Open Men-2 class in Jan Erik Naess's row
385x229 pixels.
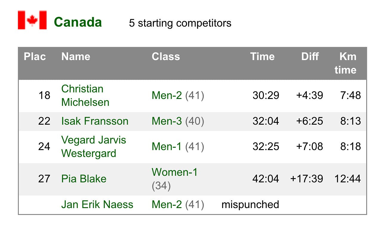point(167,204)
